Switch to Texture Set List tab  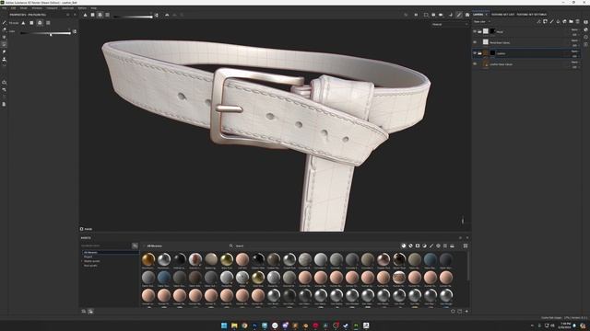pos(502,15)
